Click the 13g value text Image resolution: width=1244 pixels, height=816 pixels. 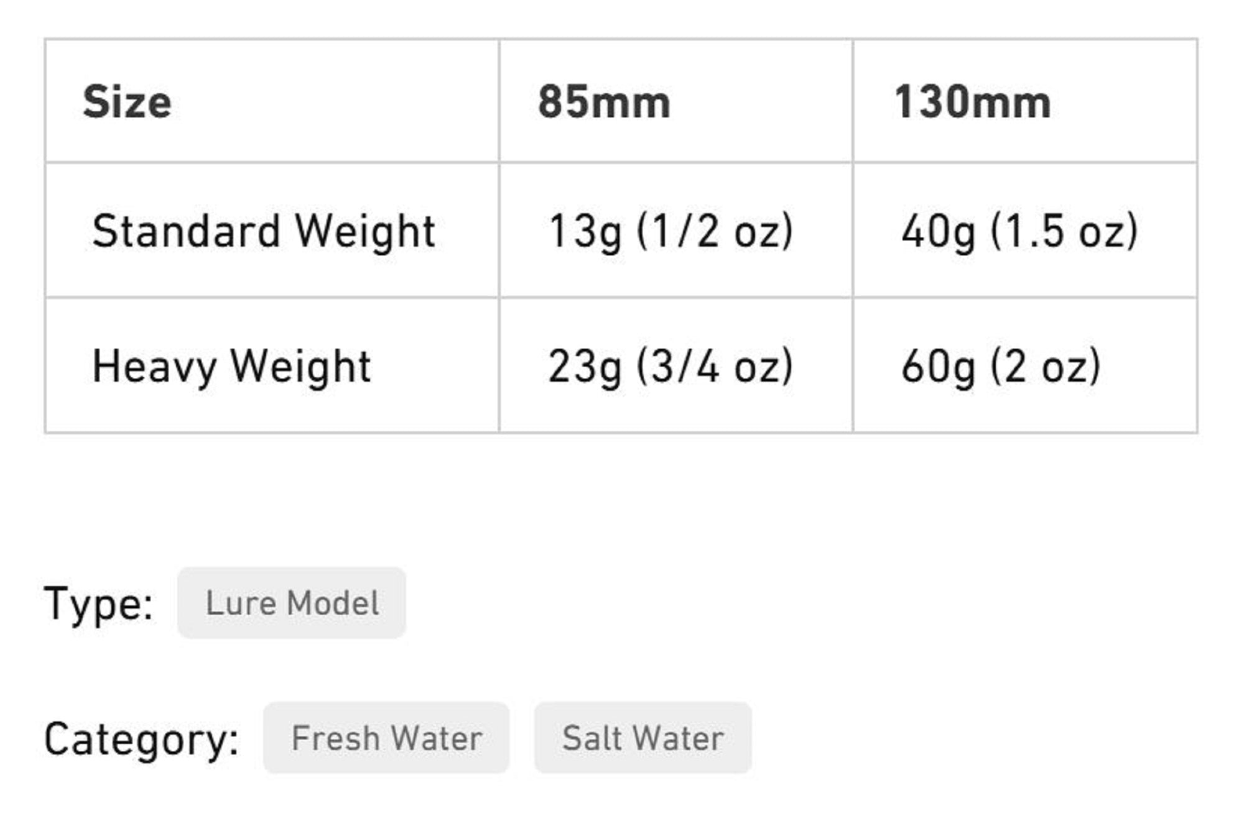[585, 232]
